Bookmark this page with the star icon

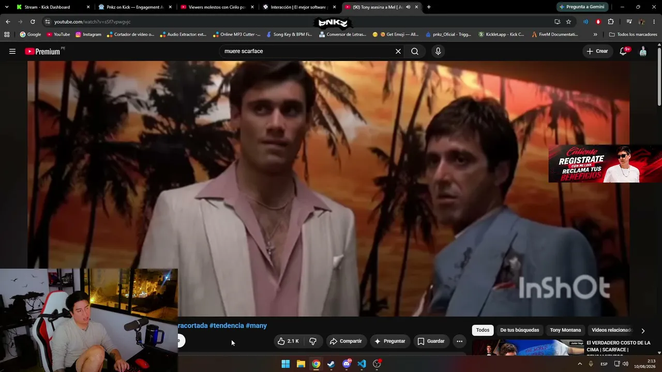(x=568, y=22)
